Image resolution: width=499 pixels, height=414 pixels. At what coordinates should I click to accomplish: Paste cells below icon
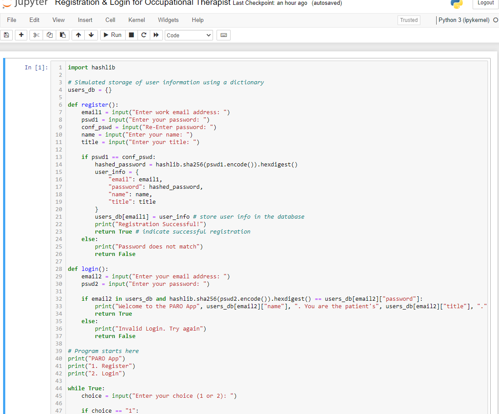click(x=63, y=35)
